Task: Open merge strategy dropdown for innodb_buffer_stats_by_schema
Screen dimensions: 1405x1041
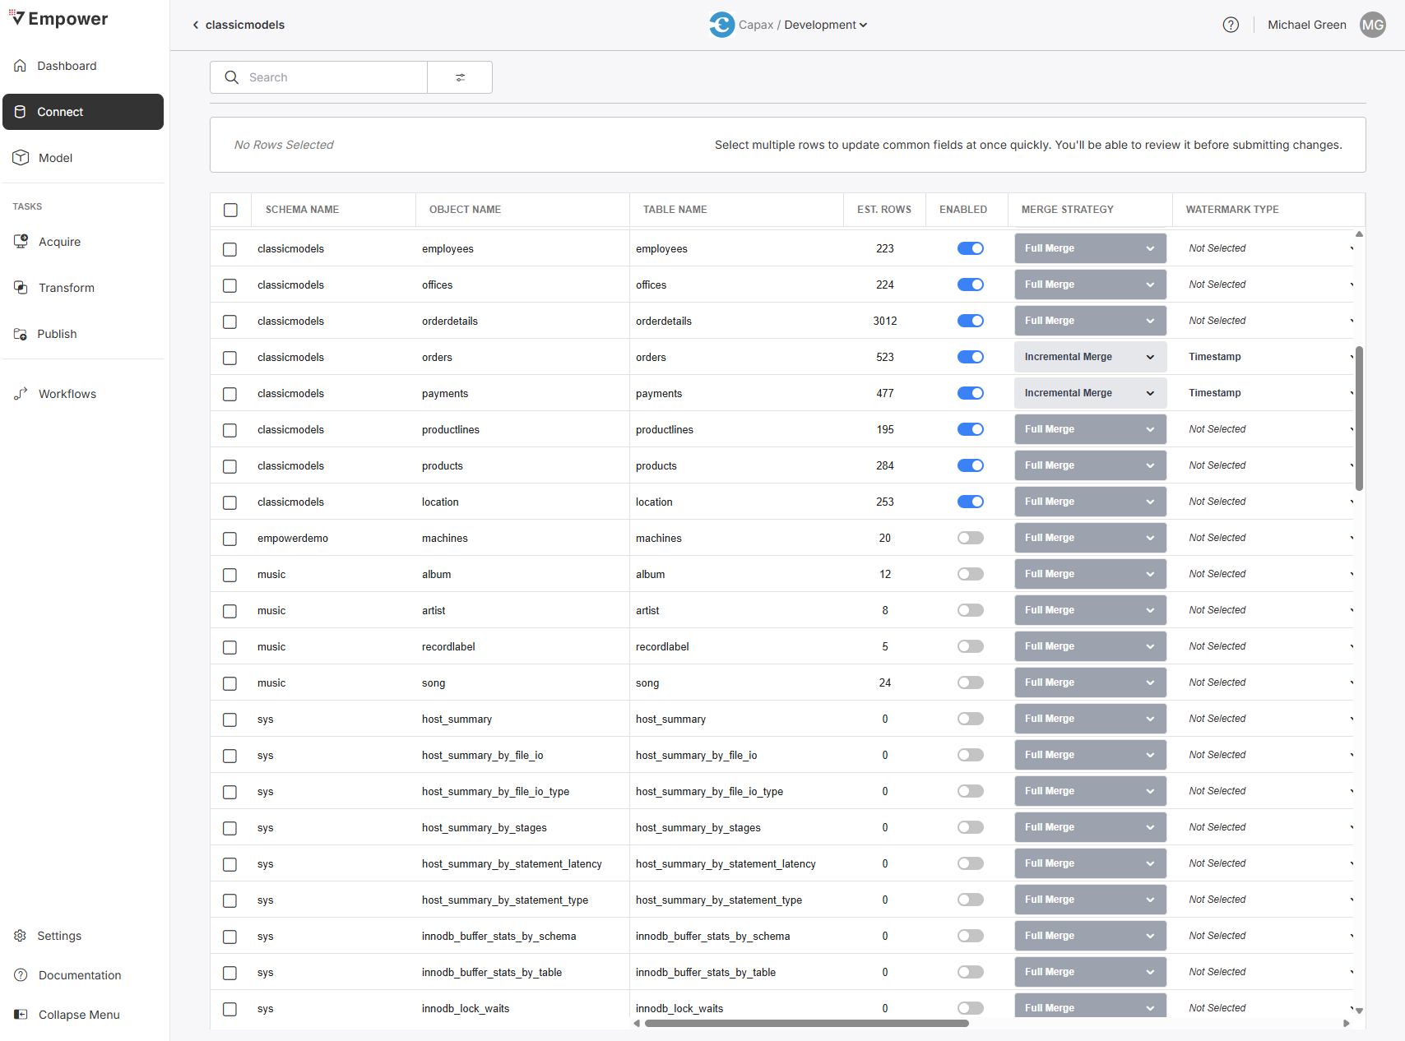Action: point(1091,936)
